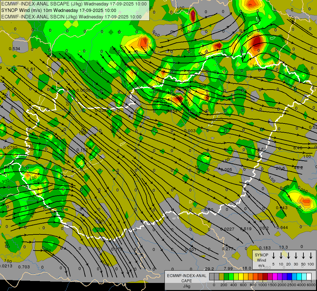The image size is (317, 291).
Task: Select the bright magenta CAPE legend swatch
Action: 275,277
